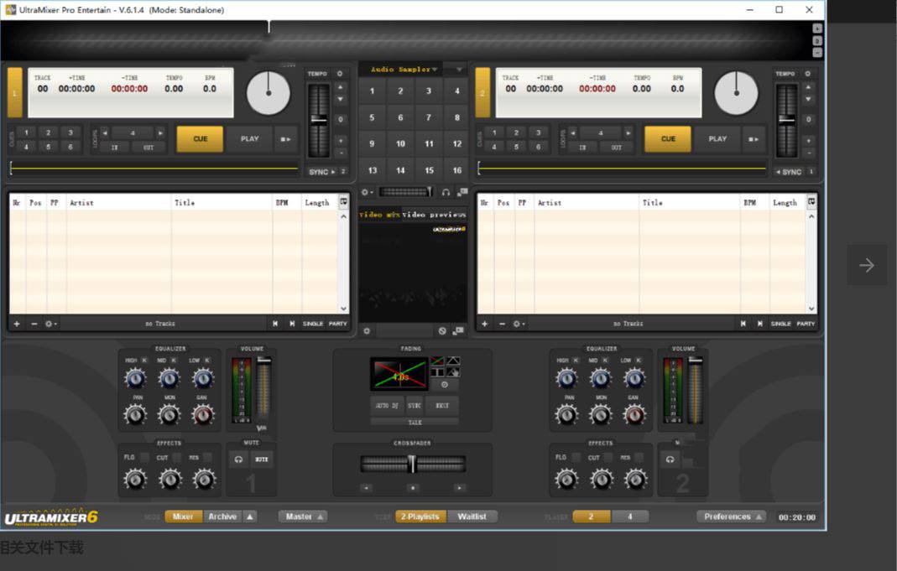The width and height of the screenshot is (897, 571).
Task: Enable deck 1 FLG flanger effect
Action: (144, 457)
